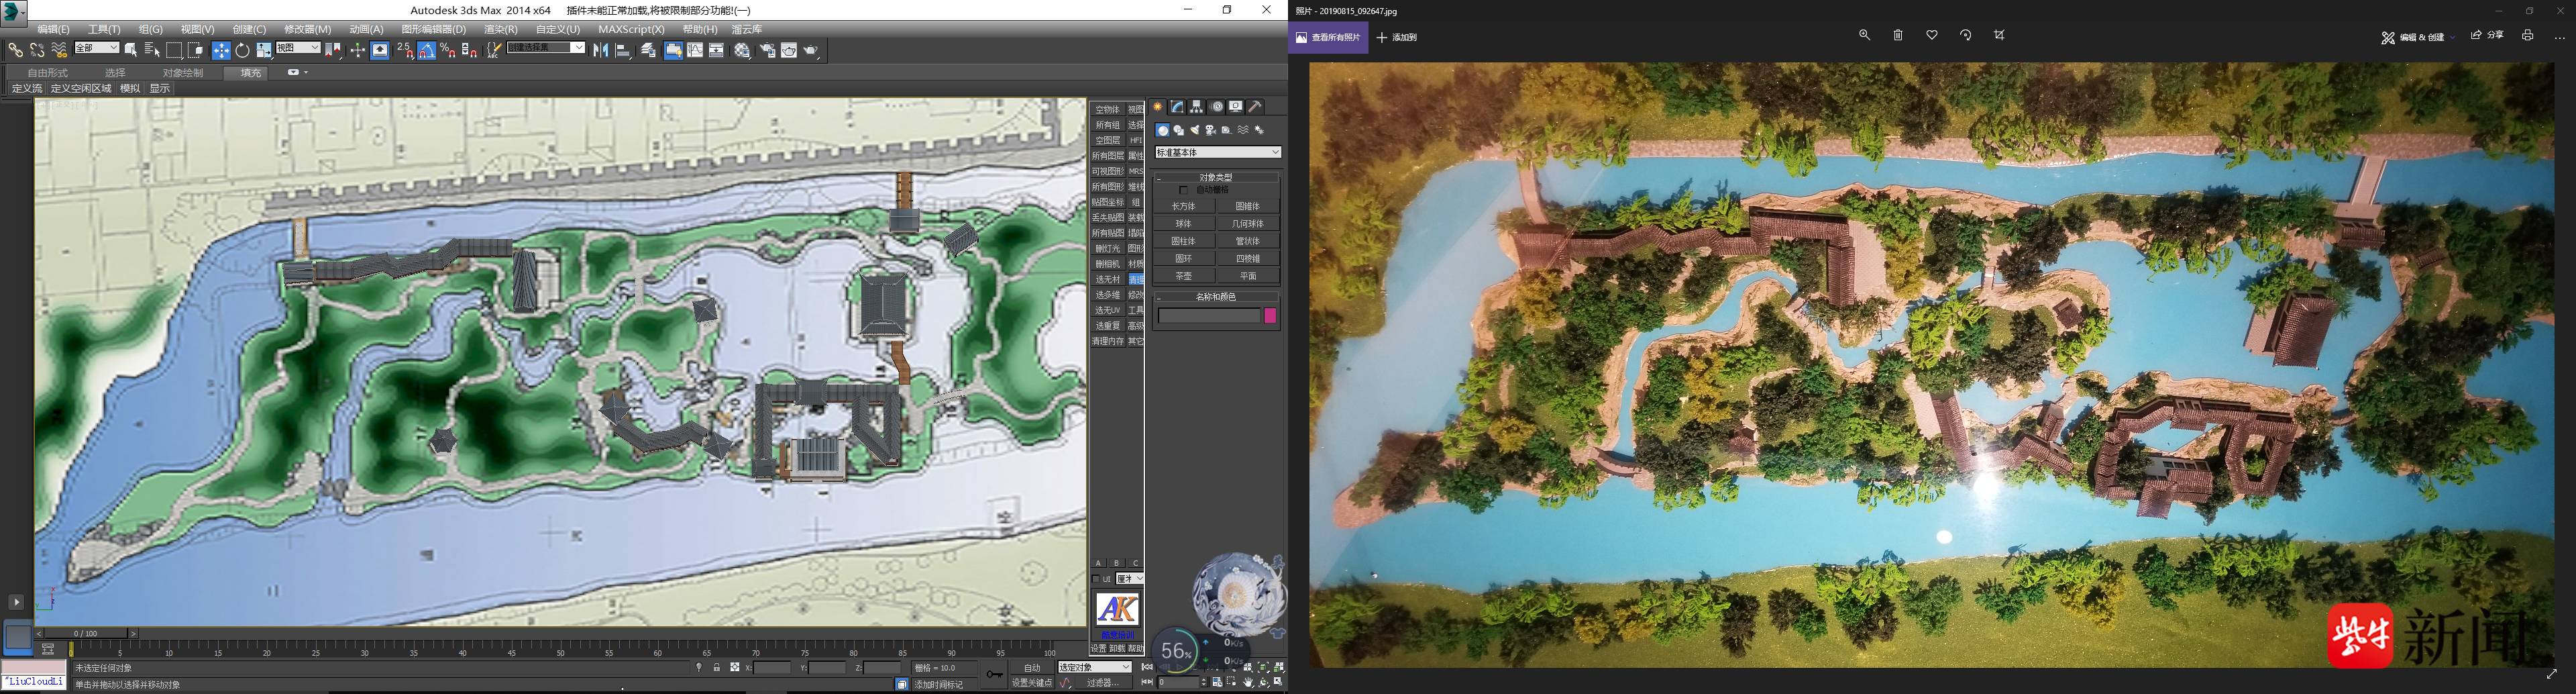Click the 几何球体 geosphere button
This screenshot has height=694, width=2576.
tap(1248, 224)
